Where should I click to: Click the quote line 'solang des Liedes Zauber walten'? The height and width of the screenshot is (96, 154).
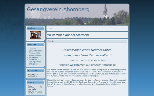[87, 55]
